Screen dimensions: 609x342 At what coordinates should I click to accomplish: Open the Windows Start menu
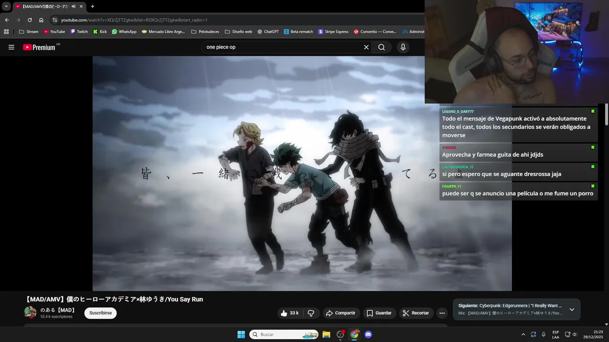(241, 334)
